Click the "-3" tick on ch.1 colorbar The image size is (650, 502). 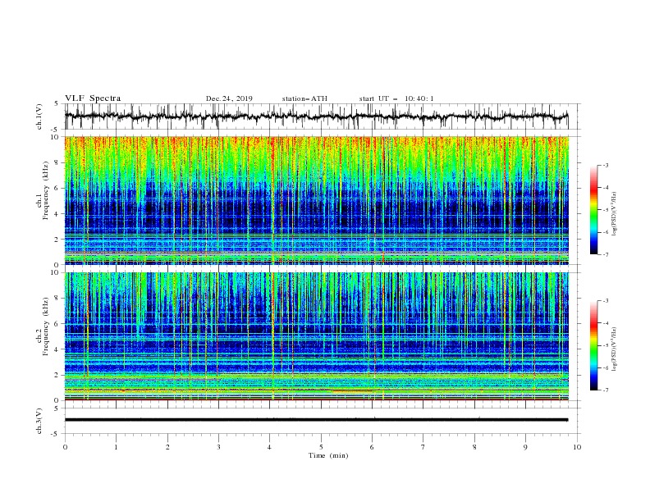pyautogui.click(x=605, y=165)
